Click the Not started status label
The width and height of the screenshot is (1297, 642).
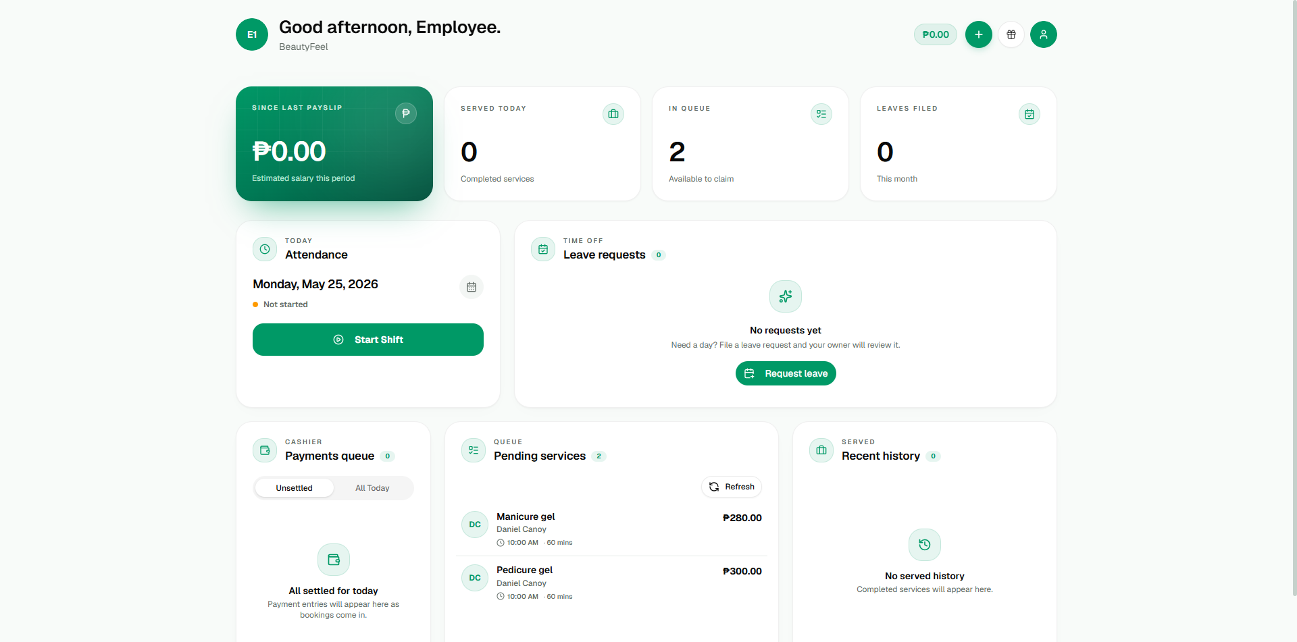tap(286, 304)
